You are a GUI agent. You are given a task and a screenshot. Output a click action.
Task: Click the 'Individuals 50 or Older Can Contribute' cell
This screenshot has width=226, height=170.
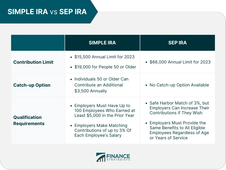tap(102, 85)
